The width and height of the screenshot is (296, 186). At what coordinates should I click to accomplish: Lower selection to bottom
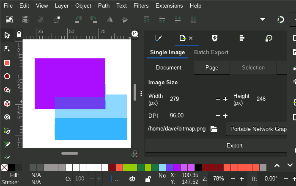click(x=193, y=19)
